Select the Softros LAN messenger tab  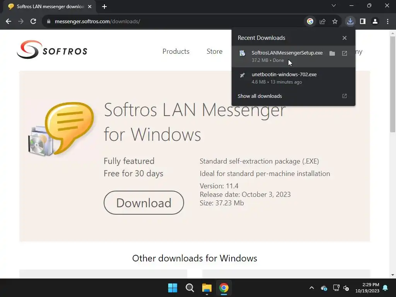(50, 7)
